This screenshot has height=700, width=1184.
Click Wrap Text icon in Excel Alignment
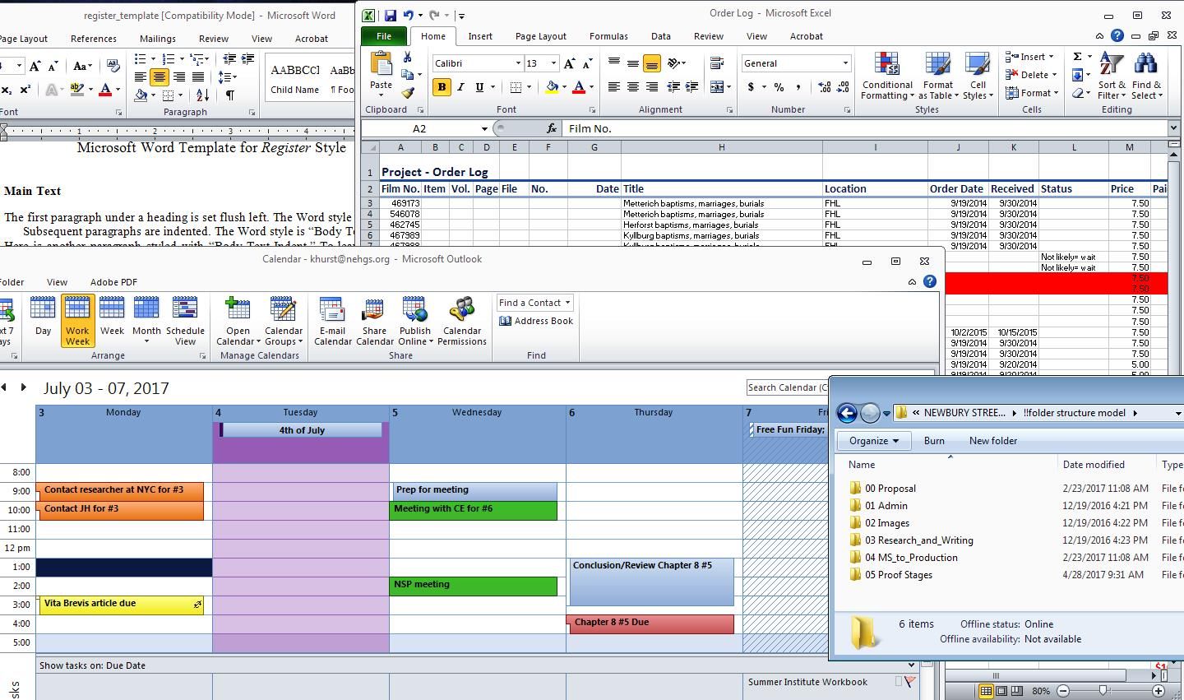716,63
